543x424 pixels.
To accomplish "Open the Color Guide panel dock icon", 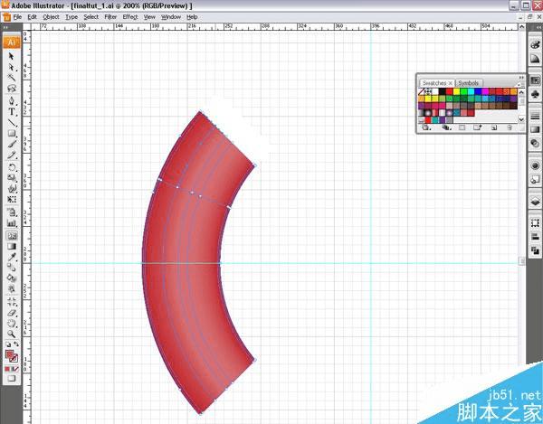I will click(x=535, y=59).
